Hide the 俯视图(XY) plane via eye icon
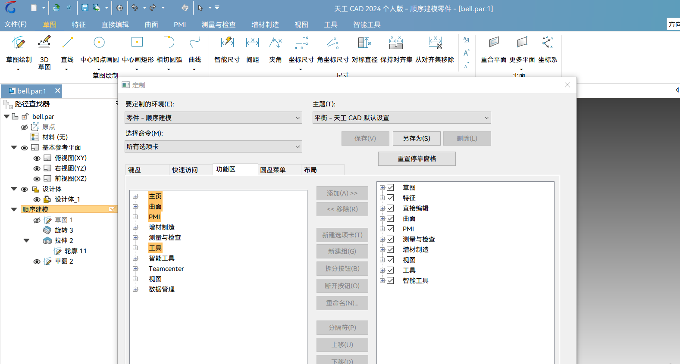Screen dimensions: 680x364 [37, 158]
